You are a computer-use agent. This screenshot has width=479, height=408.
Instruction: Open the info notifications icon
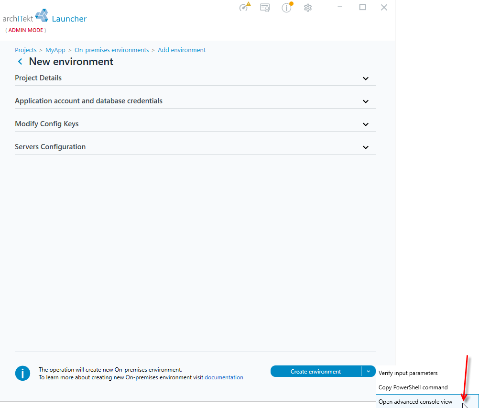click(x=287, y=7)
